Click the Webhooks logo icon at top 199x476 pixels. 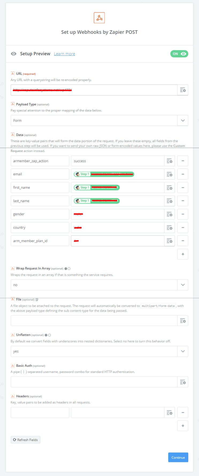(x=99, y=18)
